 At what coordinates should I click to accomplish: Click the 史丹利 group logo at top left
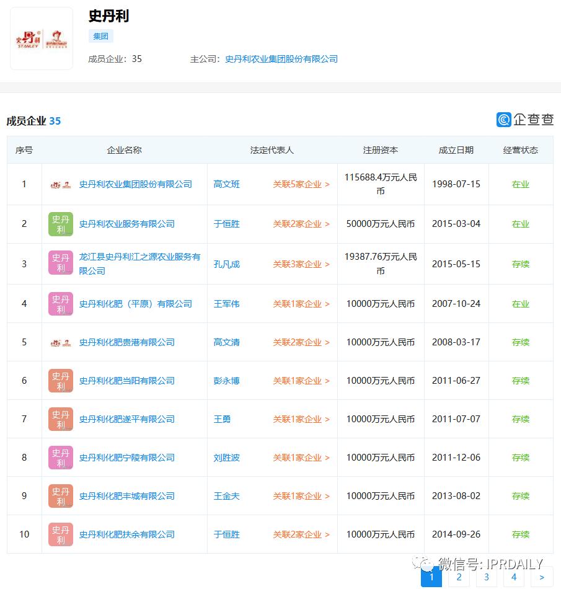tap(41, 38)
